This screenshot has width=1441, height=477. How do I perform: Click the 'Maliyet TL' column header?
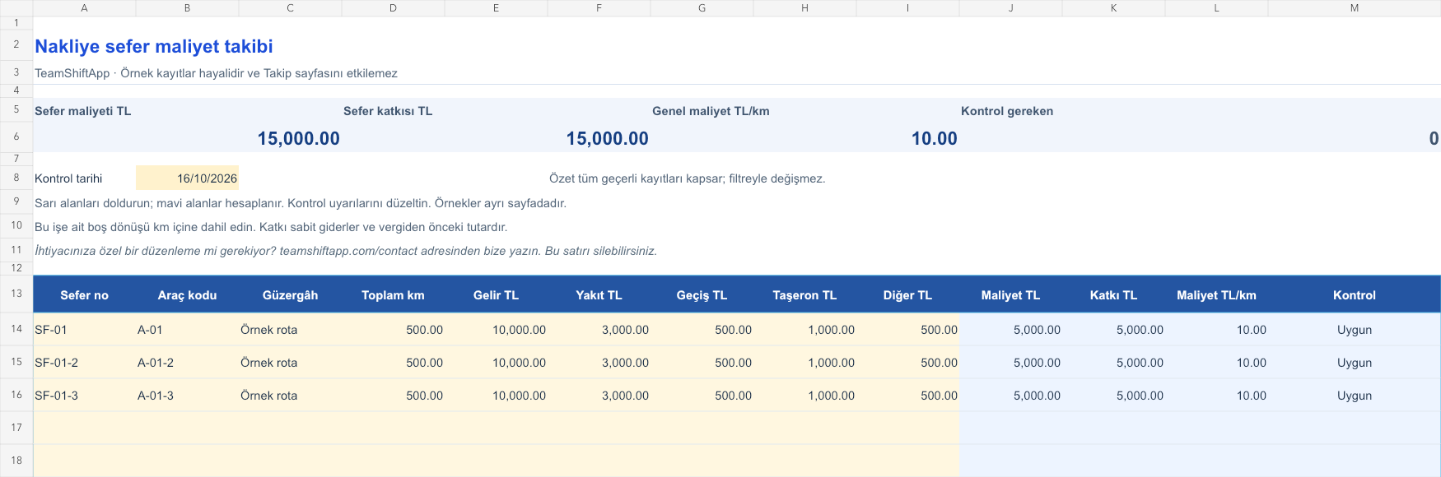pos(1010,295)
